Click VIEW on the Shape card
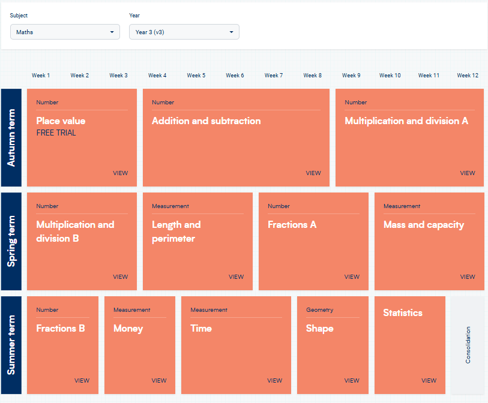Viewport: 488px width, 403px height. point(352,381)
